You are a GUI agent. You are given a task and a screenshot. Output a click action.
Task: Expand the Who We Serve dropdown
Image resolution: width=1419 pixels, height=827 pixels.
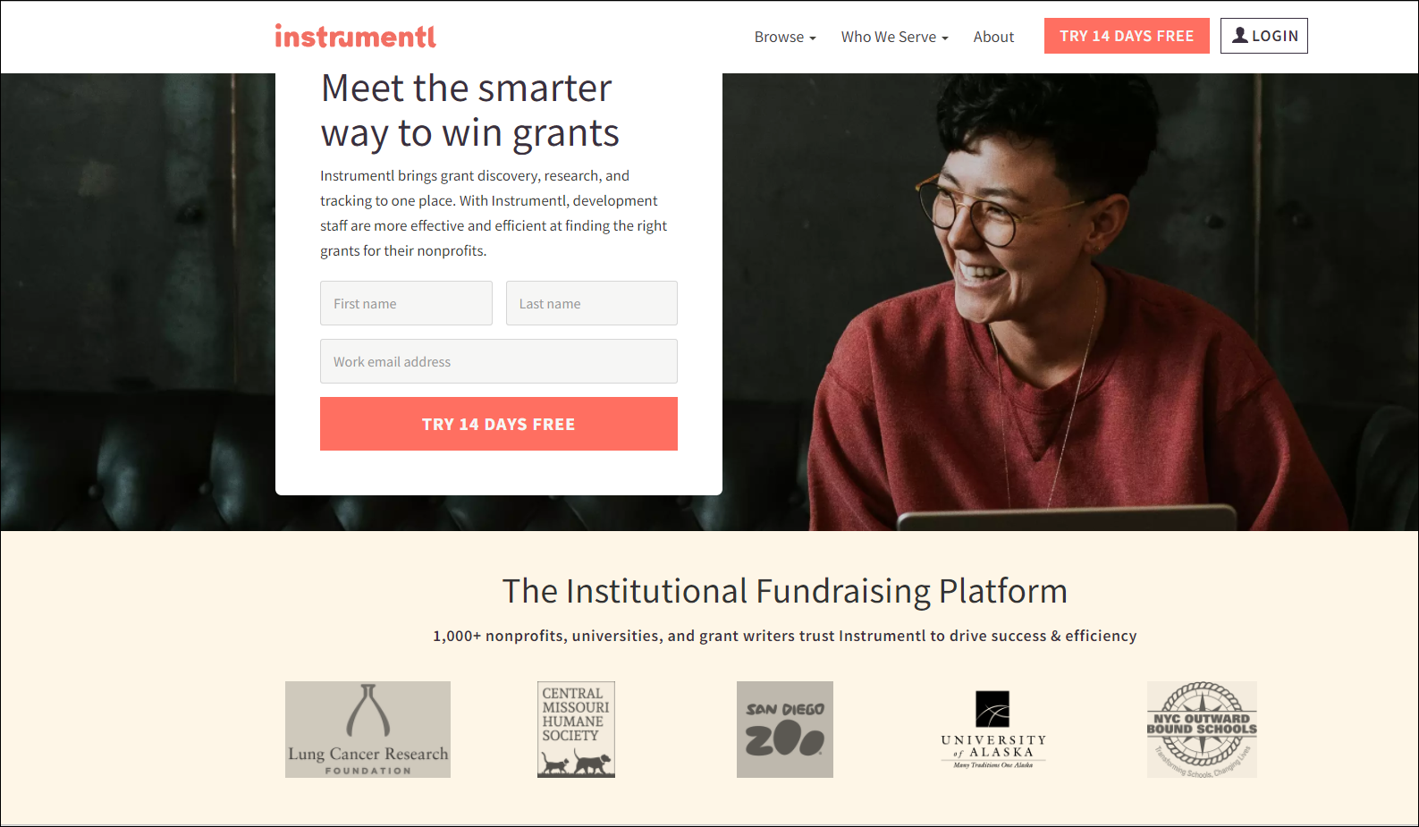pyautogui.click(x=894, y=37)
